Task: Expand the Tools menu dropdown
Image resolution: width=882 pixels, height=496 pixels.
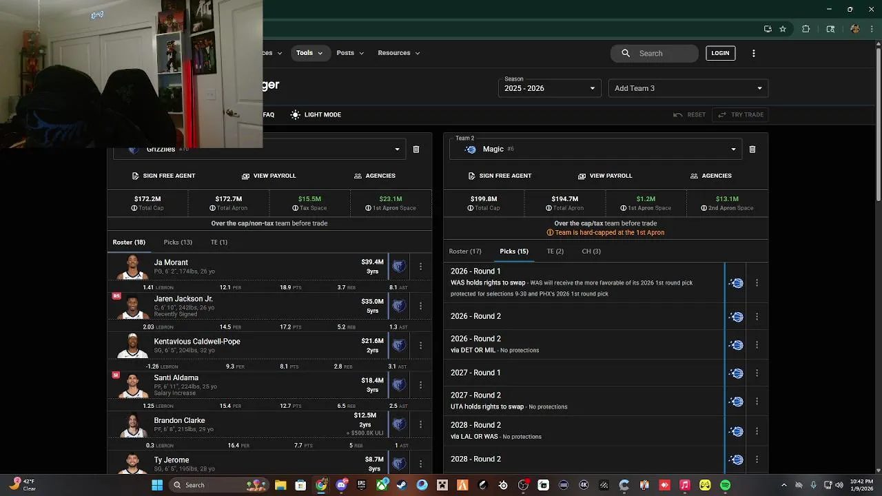Action: point(309,53)
